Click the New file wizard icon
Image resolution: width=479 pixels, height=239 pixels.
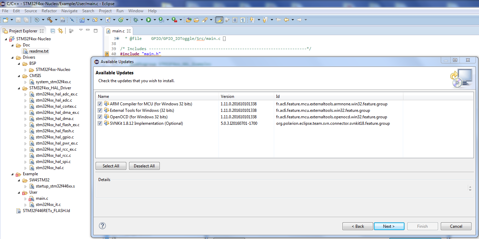point(5,20)
